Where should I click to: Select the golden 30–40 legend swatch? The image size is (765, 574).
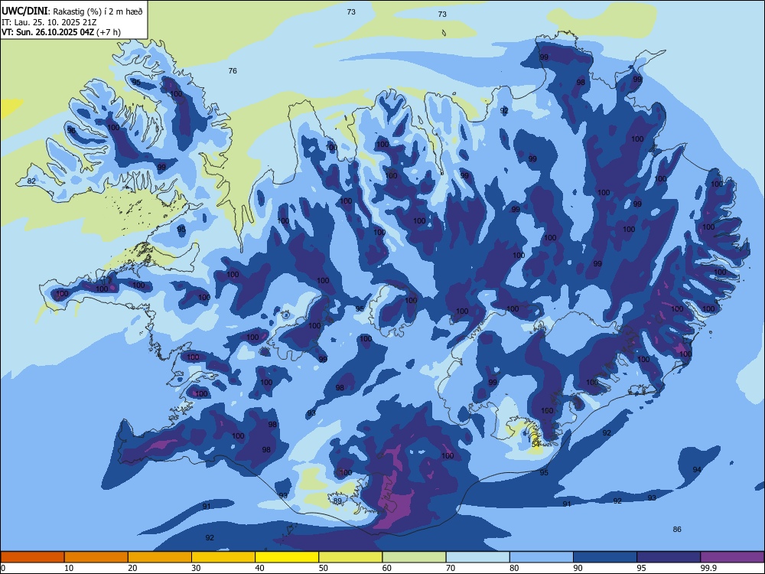coord(223,557)
